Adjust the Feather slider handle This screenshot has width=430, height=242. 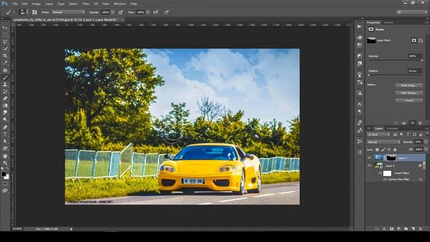click(x=369, y=75)
